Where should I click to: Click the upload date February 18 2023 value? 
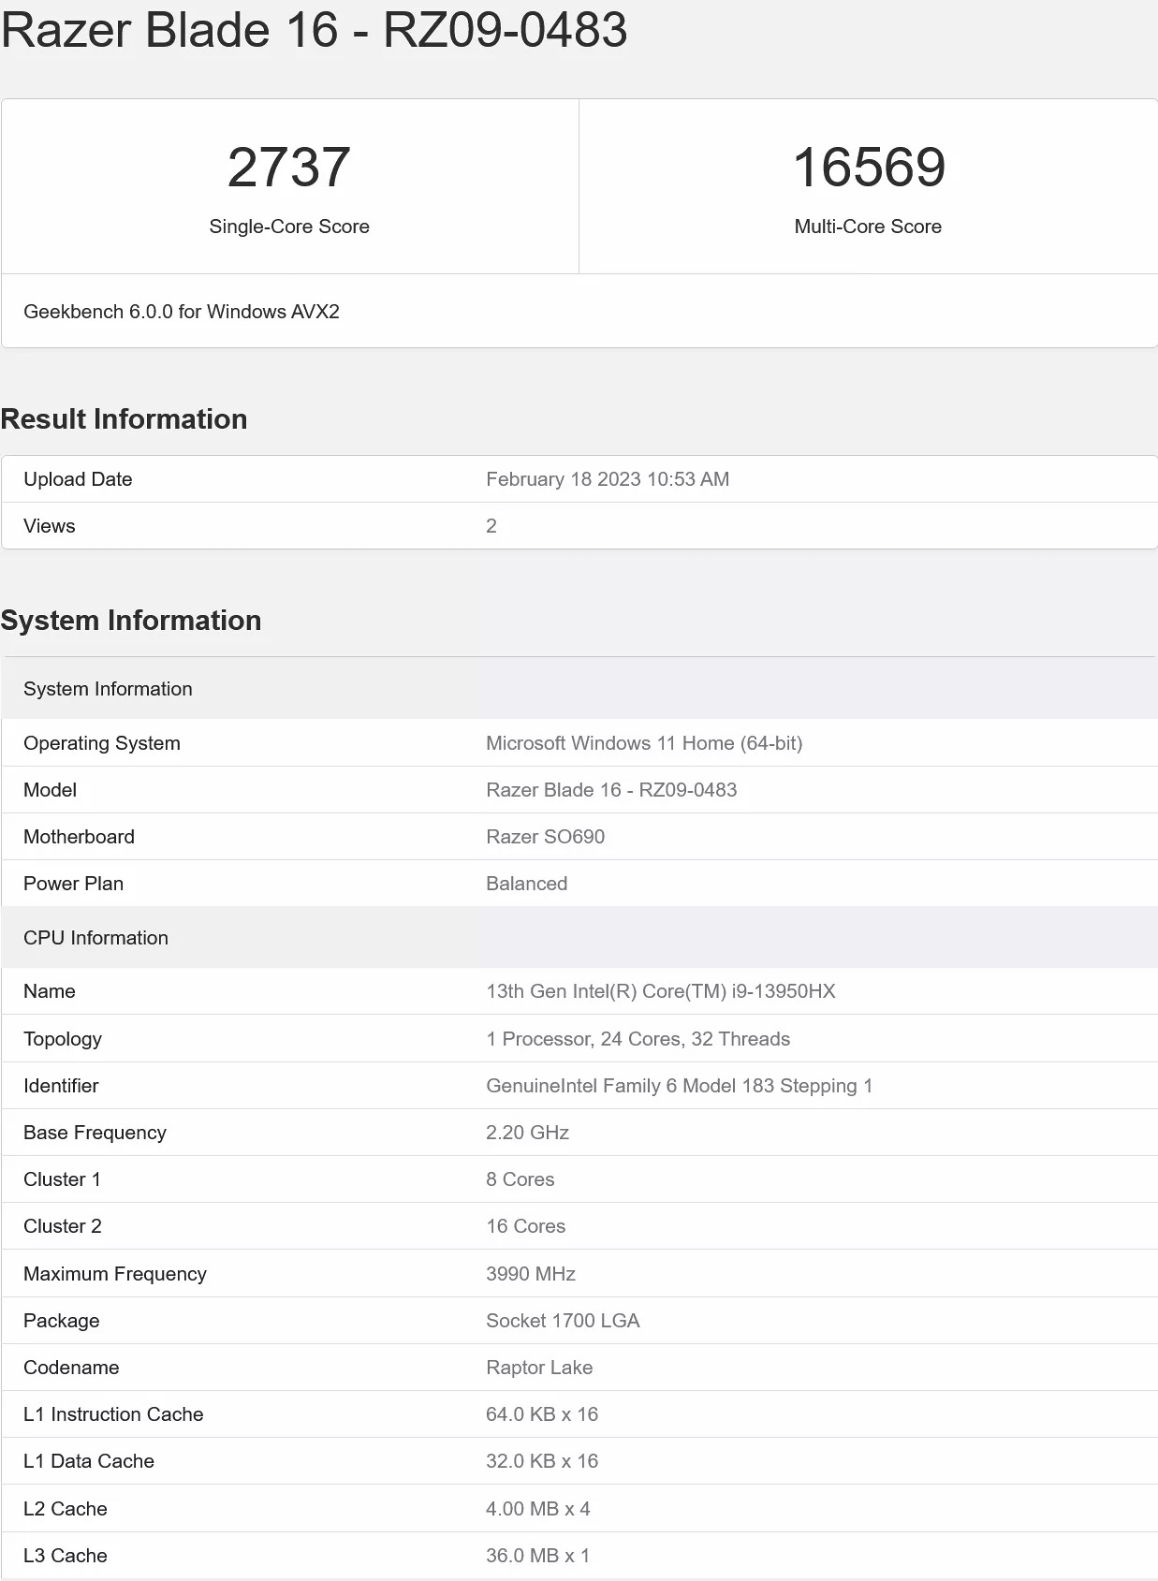click(608, 479)
